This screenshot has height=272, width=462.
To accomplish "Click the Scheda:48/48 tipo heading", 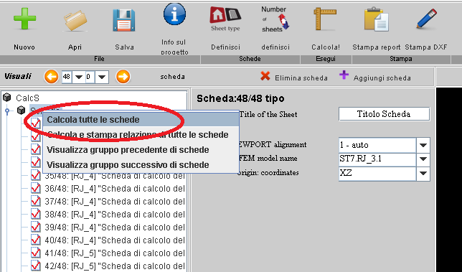I will coord(240,98).
